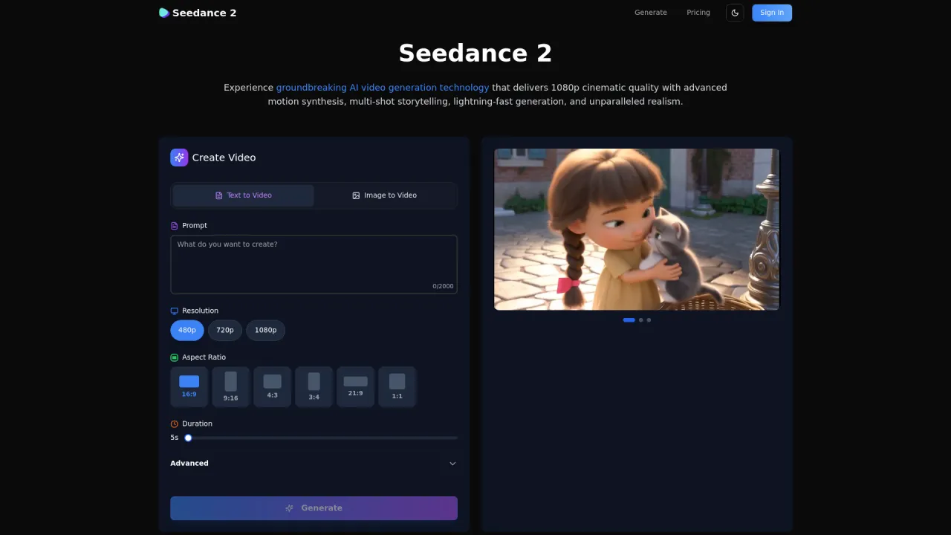Expand the Advanced section
The image size is (951, 535).
point(314,464)
